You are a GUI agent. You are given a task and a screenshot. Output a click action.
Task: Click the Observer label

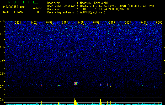point(53,3)
